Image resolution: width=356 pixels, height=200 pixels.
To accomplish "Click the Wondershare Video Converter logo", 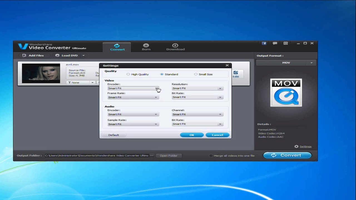I will 52,46.
